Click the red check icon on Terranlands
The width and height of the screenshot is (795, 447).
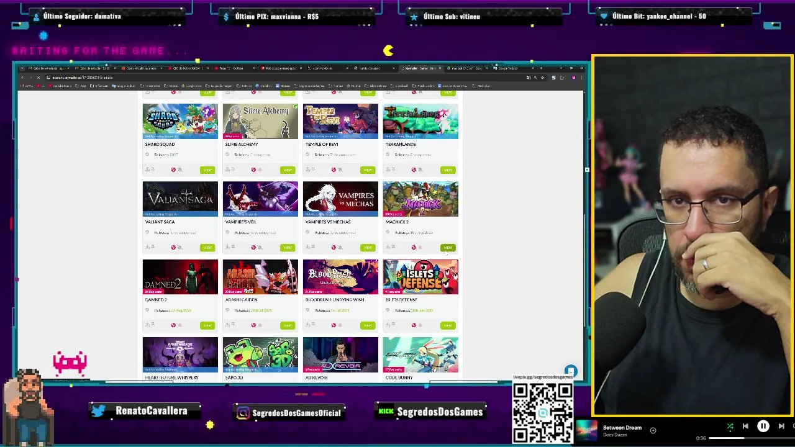(x=414, y=169)
